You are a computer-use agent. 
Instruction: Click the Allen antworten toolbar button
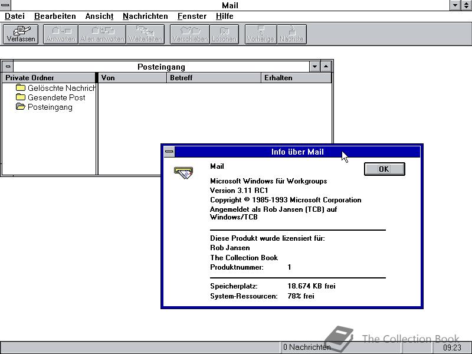click(x=102, y=34)
